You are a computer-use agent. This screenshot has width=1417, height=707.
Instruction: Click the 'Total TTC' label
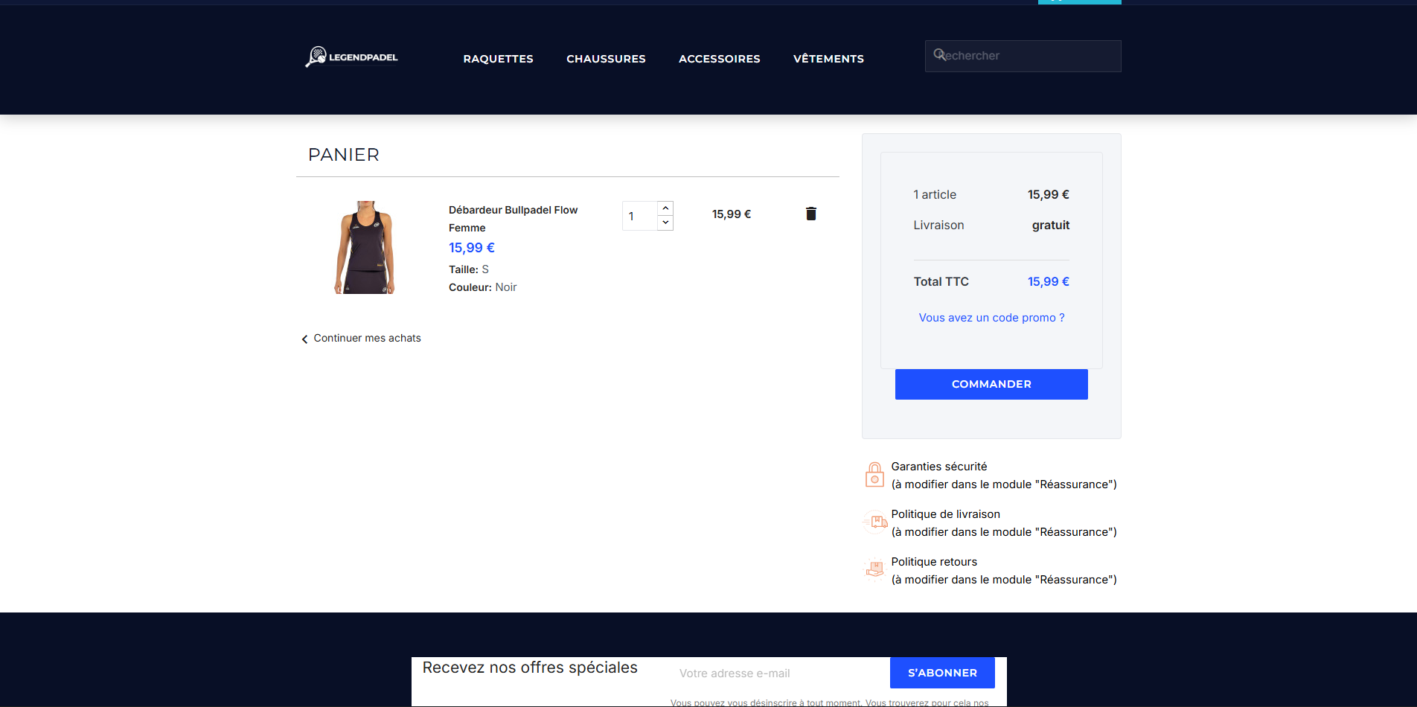click(x=941, y=281)
